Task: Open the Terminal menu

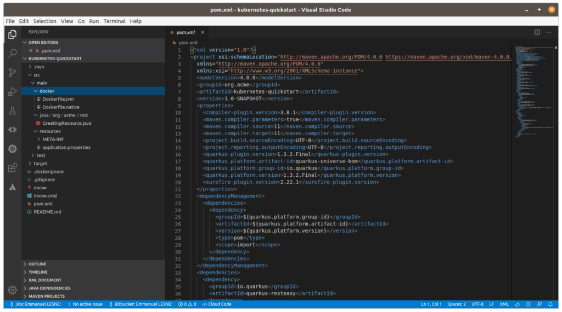Action: [x=114, y=21]
